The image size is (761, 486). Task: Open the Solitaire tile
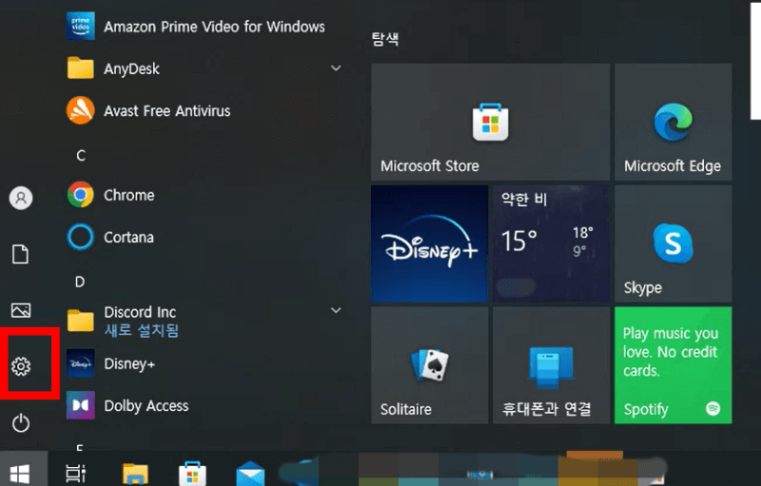tap(430, 365)
